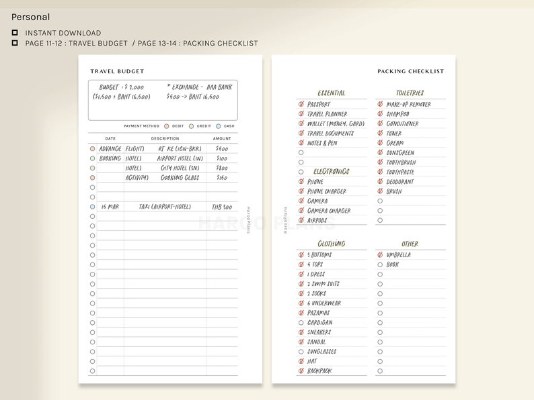Click the Personal heading text
This screenshot has height=400, width=534.
[31, 17]
